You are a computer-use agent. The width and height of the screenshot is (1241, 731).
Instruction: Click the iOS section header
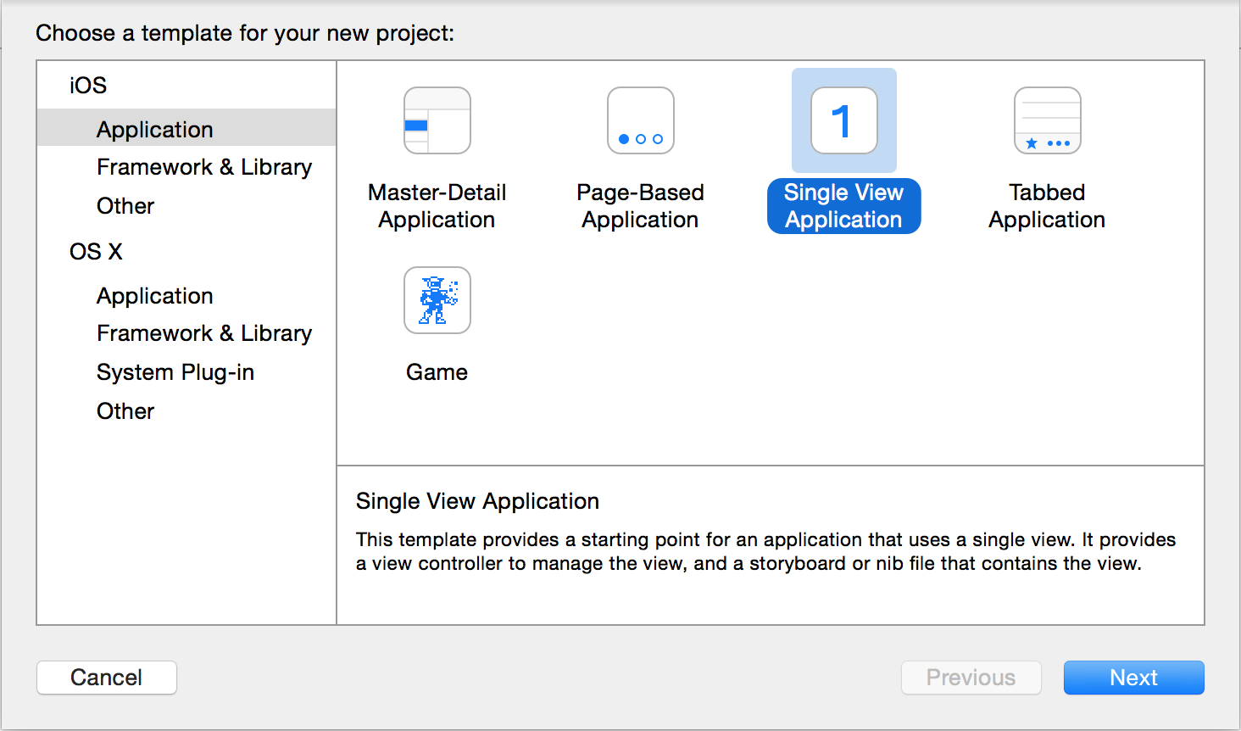point(88,85)
